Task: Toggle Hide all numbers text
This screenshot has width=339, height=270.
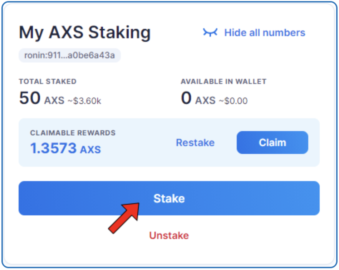Action: pyautogui.click(x=265, y=32)
